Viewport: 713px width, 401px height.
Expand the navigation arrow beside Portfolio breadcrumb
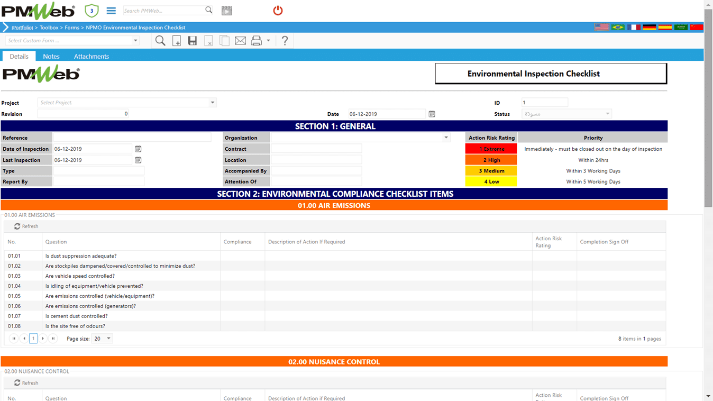[x=5, y=28]
